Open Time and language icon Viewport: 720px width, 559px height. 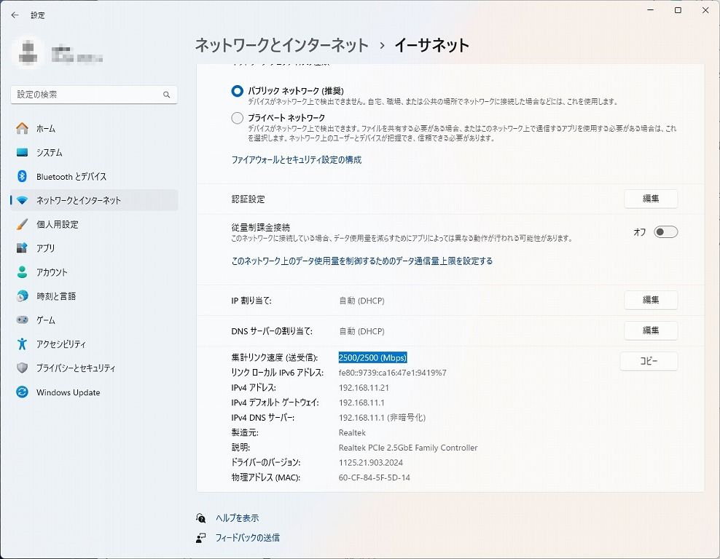[x=22, y=297]
